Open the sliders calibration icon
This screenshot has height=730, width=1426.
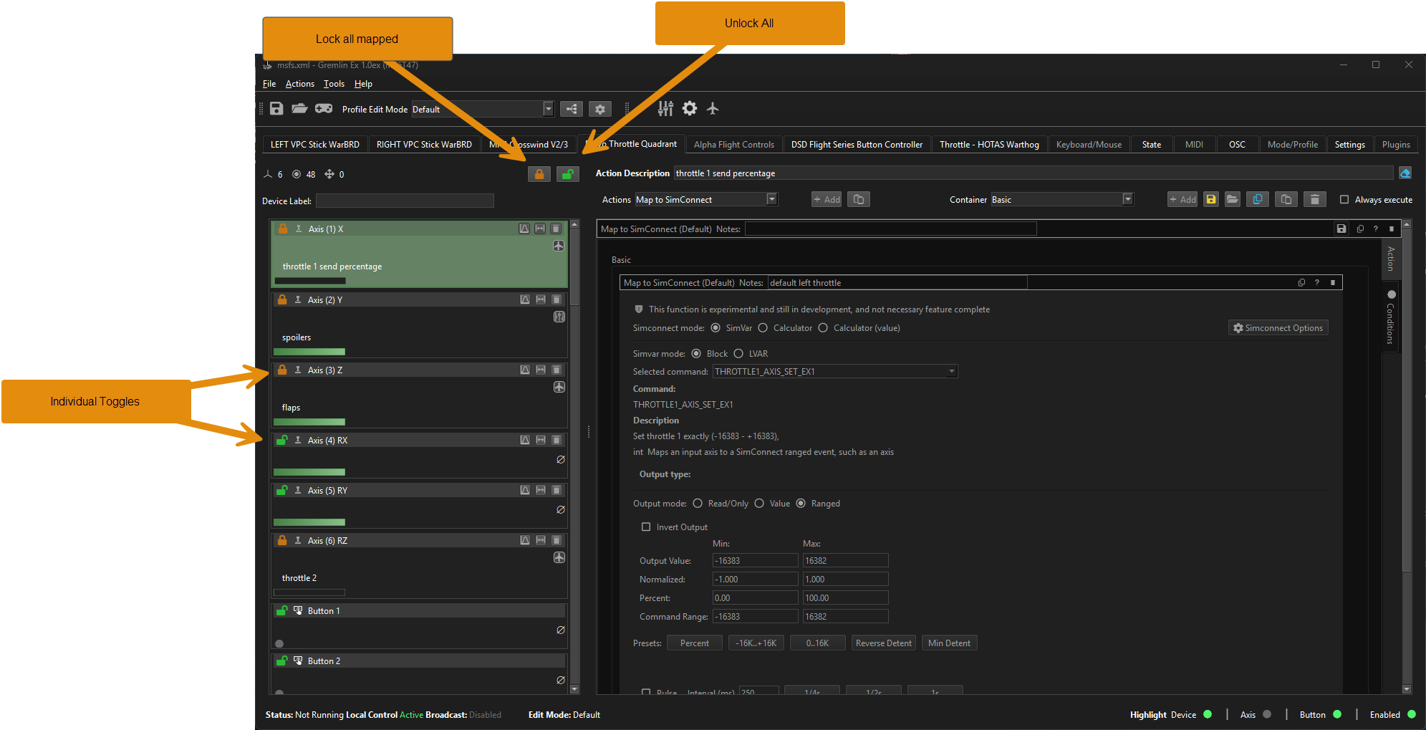click(x=665, y=108)
